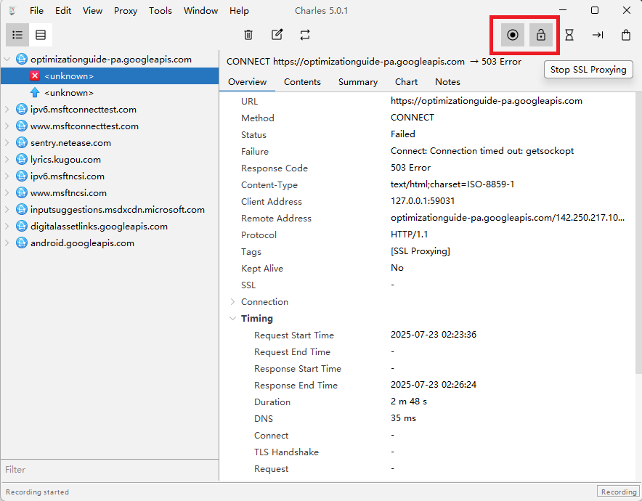Switch to the Contents tab
The image size is (642, 501).
302,82
